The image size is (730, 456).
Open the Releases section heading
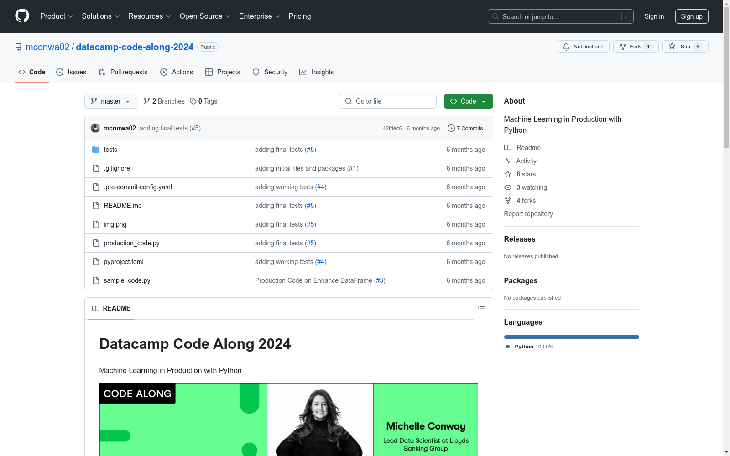(520, 239)
